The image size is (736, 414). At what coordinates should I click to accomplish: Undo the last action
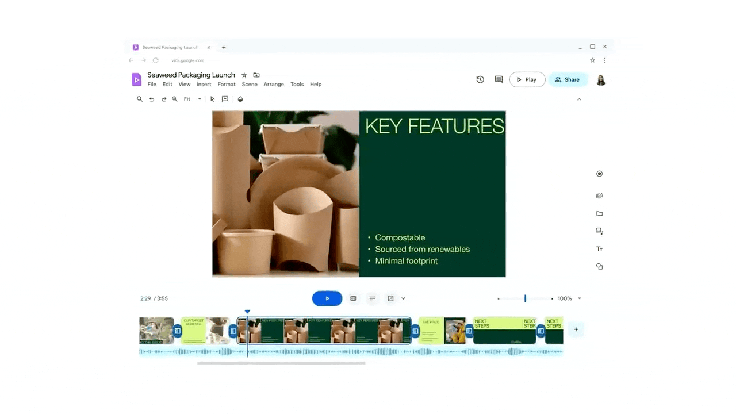coord(152,99)
